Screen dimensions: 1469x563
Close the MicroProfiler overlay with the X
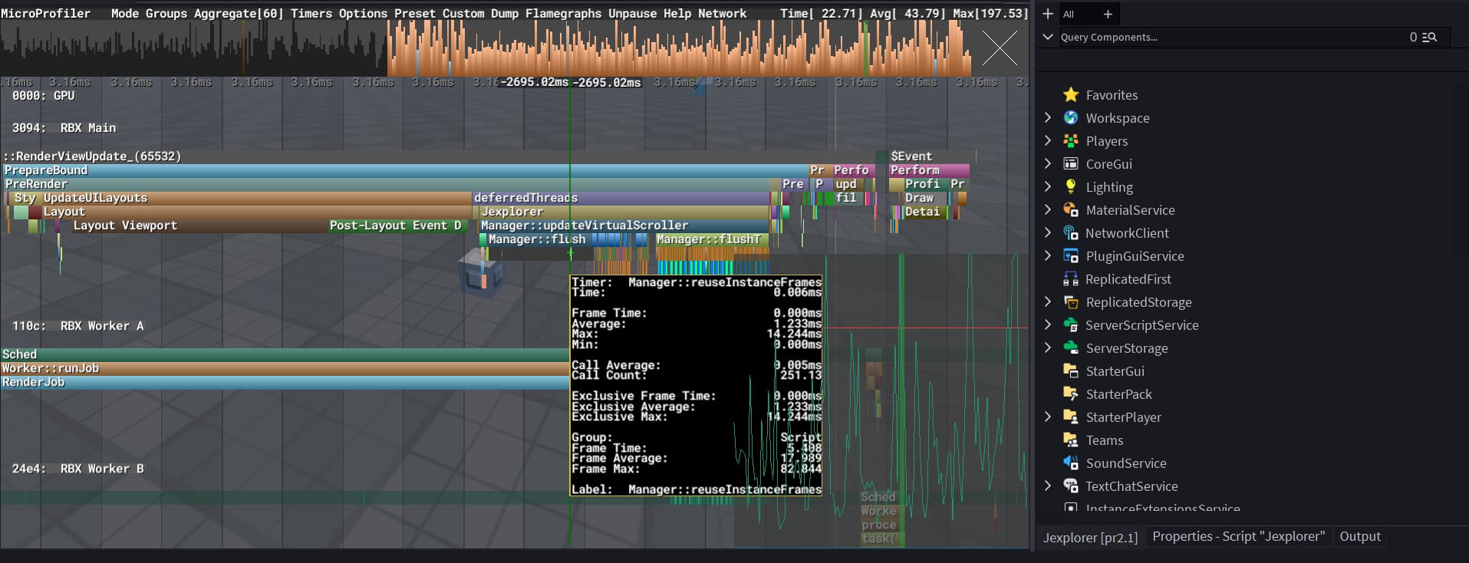tap(1000, 48)
